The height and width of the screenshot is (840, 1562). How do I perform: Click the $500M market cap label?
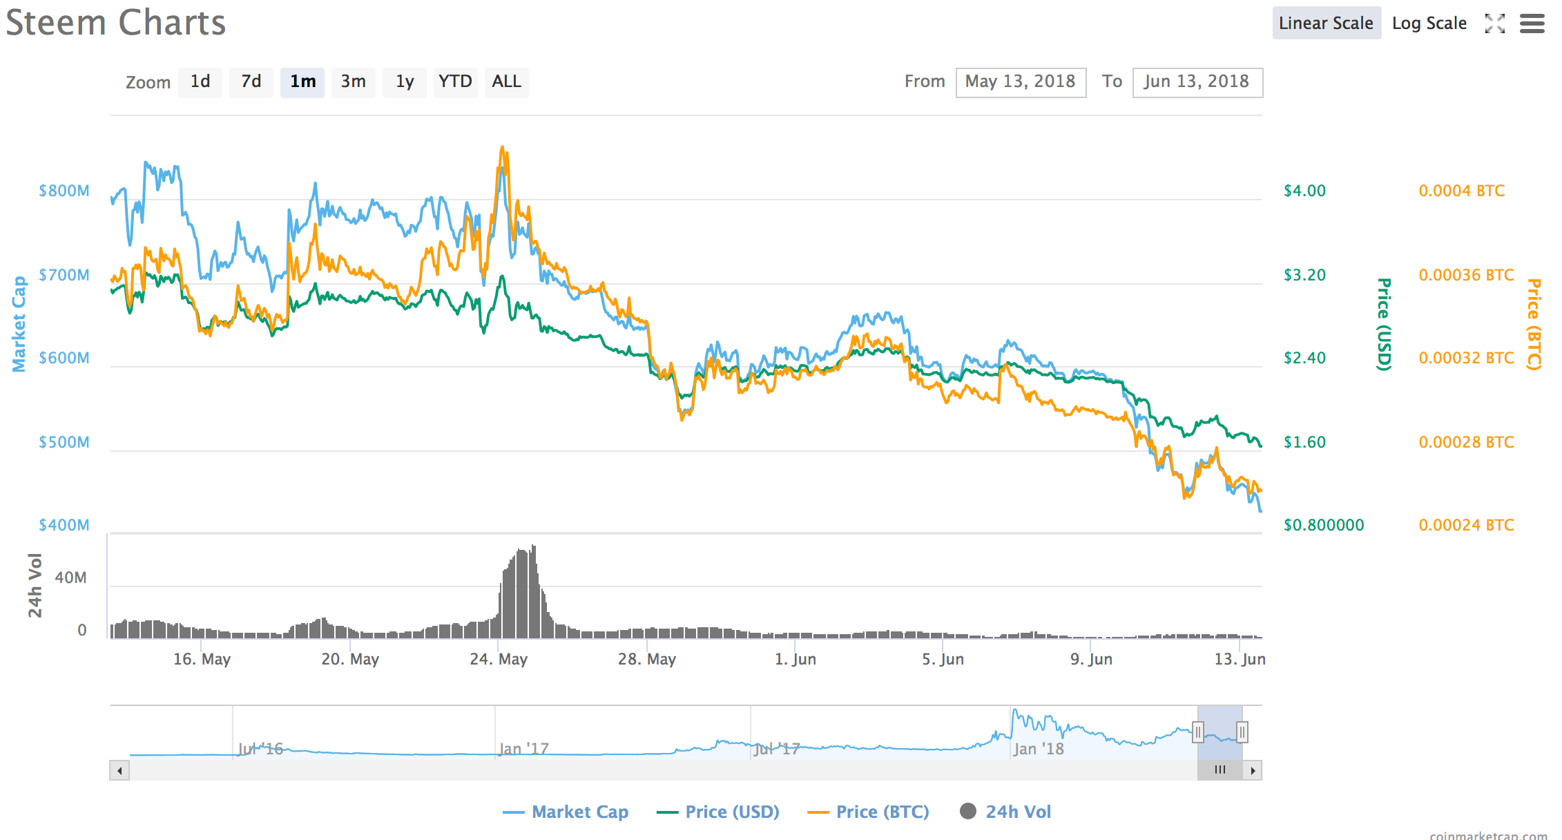pyautogui.click(x=64, y=442)
